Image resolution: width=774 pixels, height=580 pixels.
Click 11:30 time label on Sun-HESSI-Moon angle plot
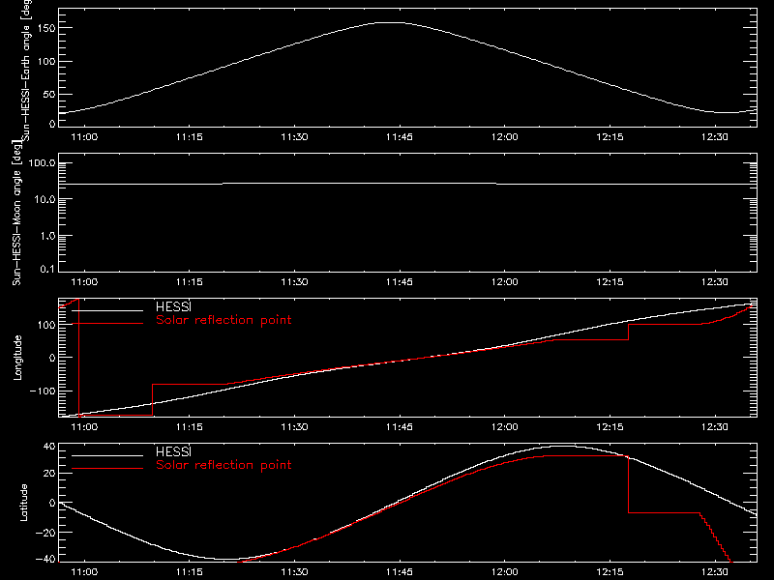(x=294, y=282)
